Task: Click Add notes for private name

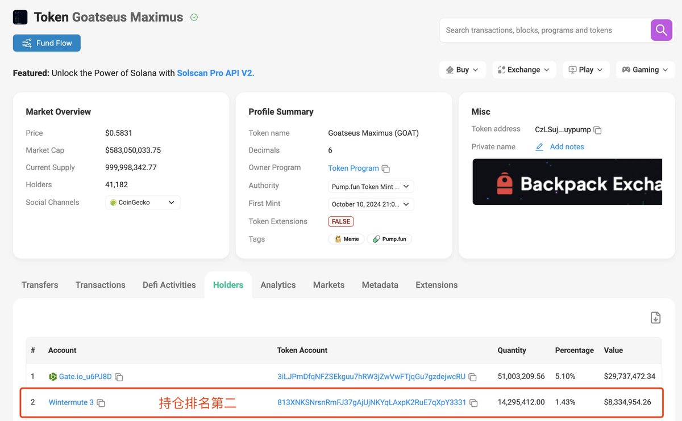Action: (x=567, y=146)
